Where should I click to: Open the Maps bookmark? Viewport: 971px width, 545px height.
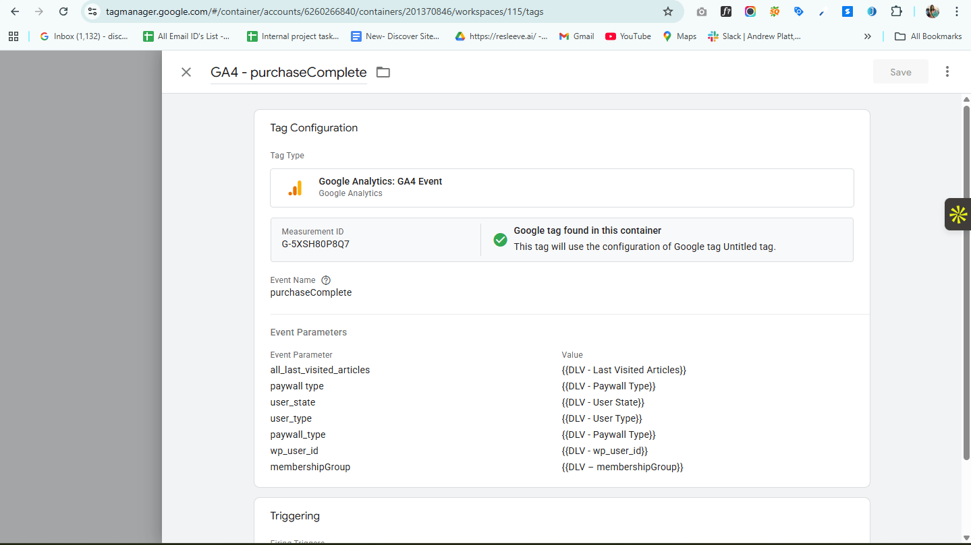tap(679, 36)
